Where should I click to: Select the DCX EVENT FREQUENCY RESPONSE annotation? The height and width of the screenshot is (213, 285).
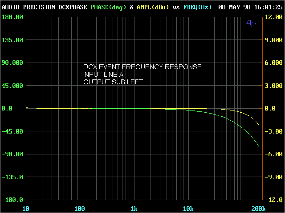[142, 67]
